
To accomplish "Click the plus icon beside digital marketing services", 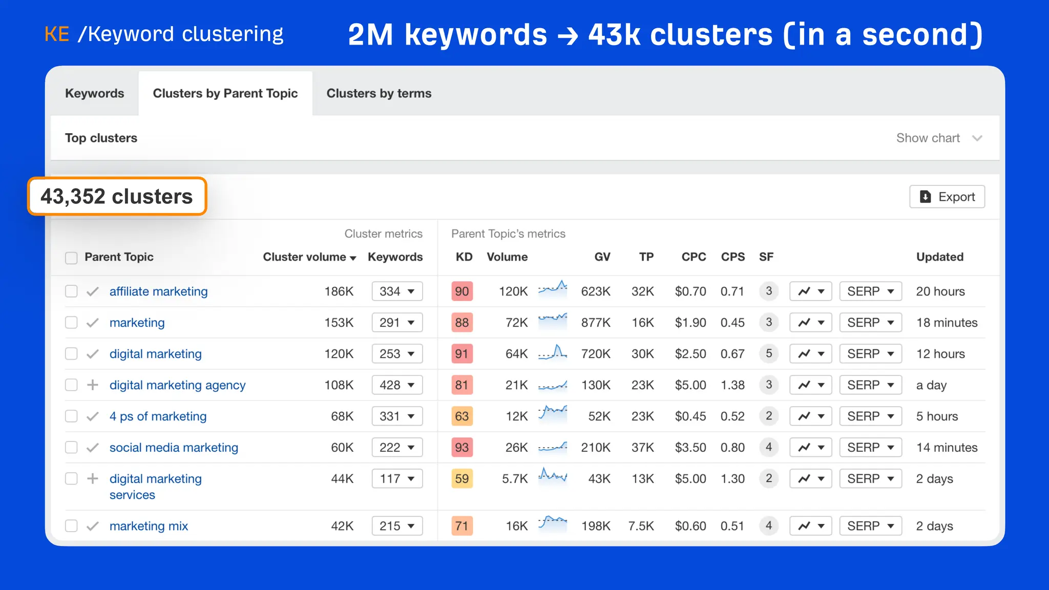I will 93,479.
